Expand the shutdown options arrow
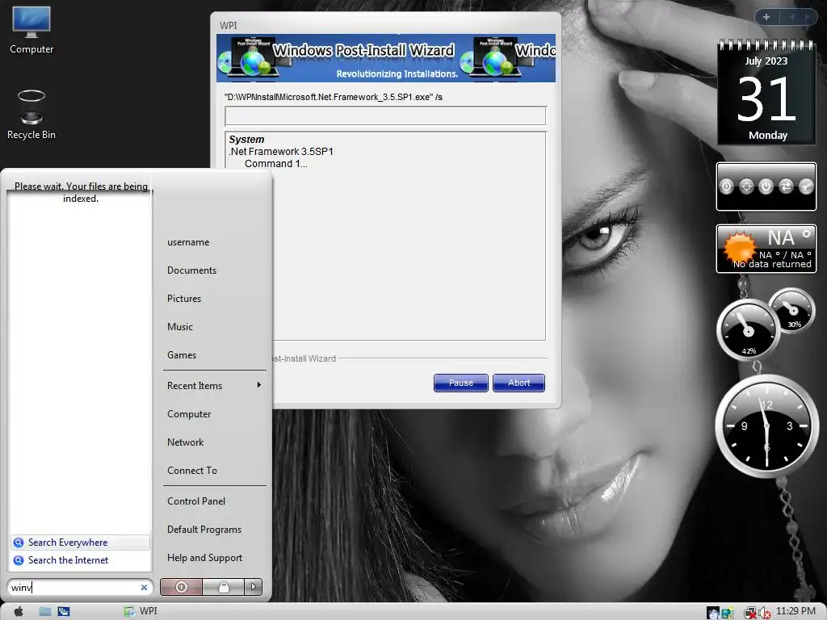This screenshot has height=620, width=827. (x=254, y=587)
